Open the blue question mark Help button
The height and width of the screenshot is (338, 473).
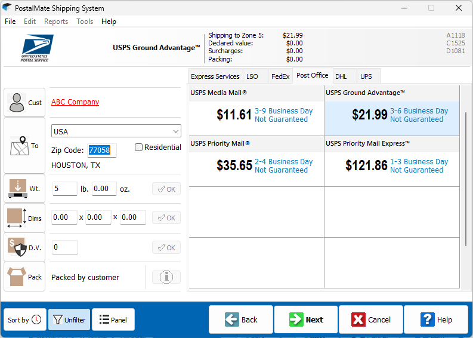coord(436,319)
